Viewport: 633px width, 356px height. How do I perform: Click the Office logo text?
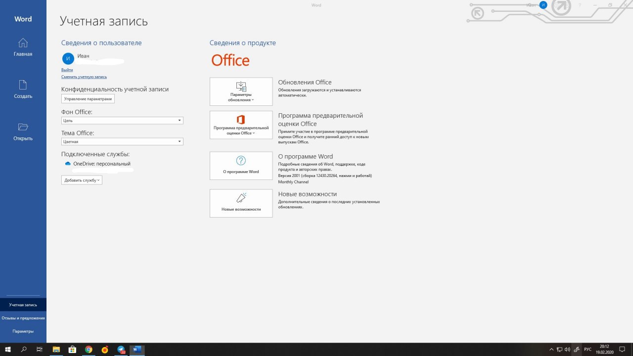coord(230,60)
